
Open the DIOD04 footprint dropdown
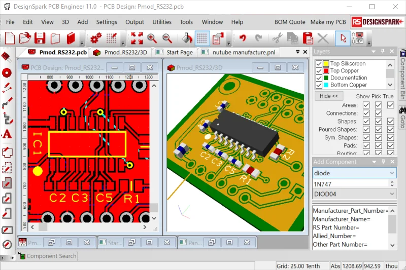[x=392, y=194]
